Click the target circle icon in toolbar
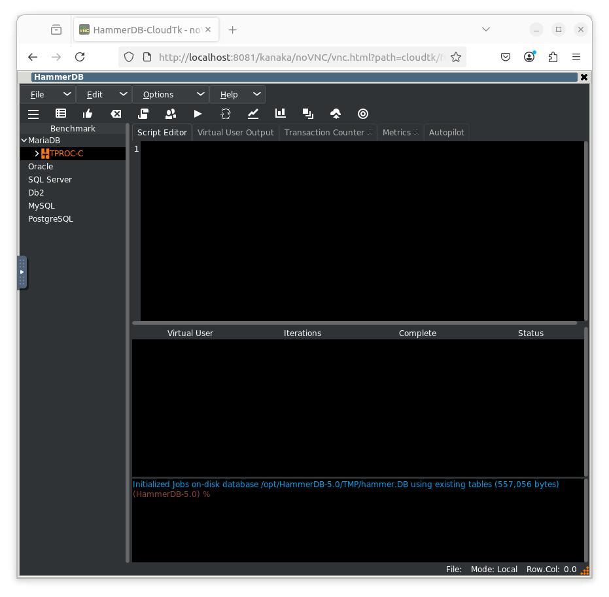The height and width of the screenshot is (597, 609). [x=363, y=114]
